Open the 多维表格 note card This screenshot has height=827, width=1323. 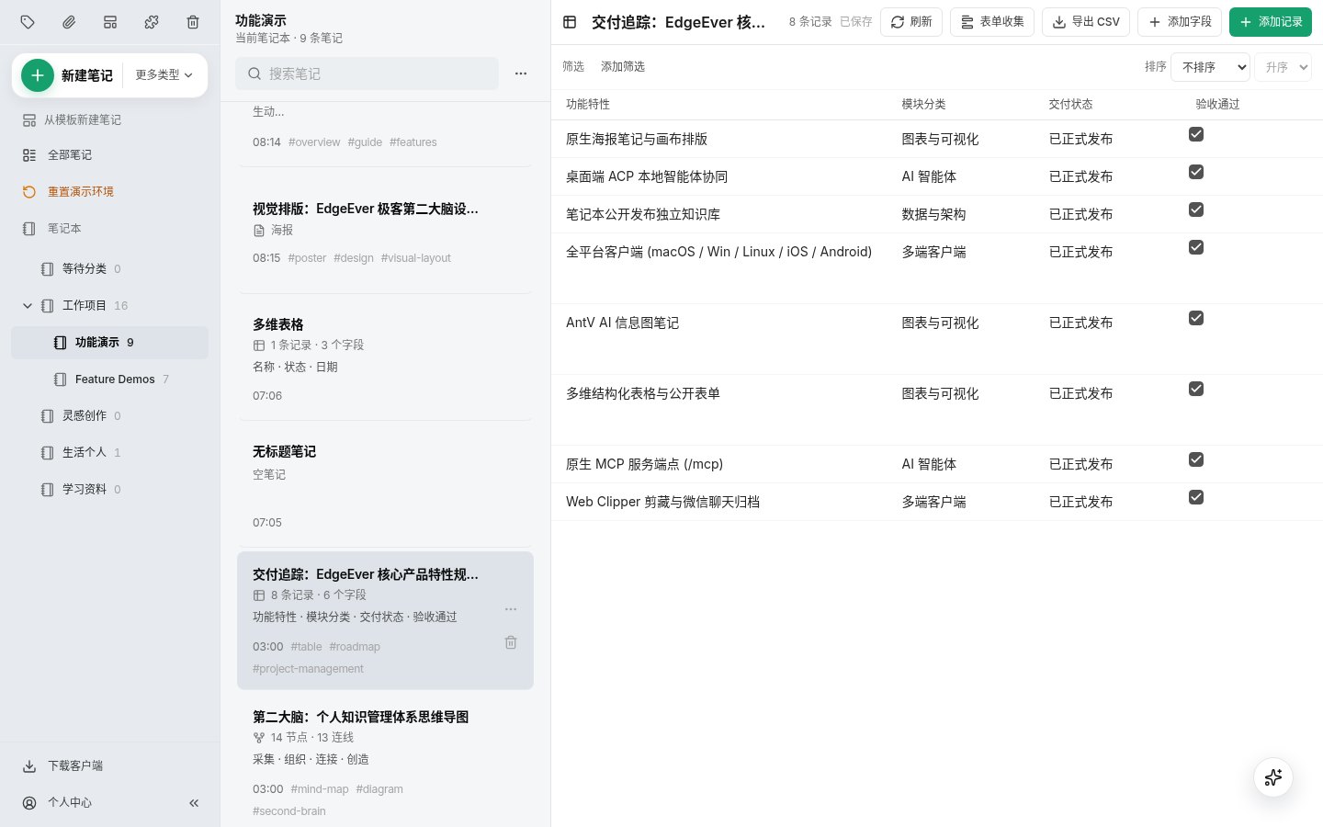pos(385,359)
